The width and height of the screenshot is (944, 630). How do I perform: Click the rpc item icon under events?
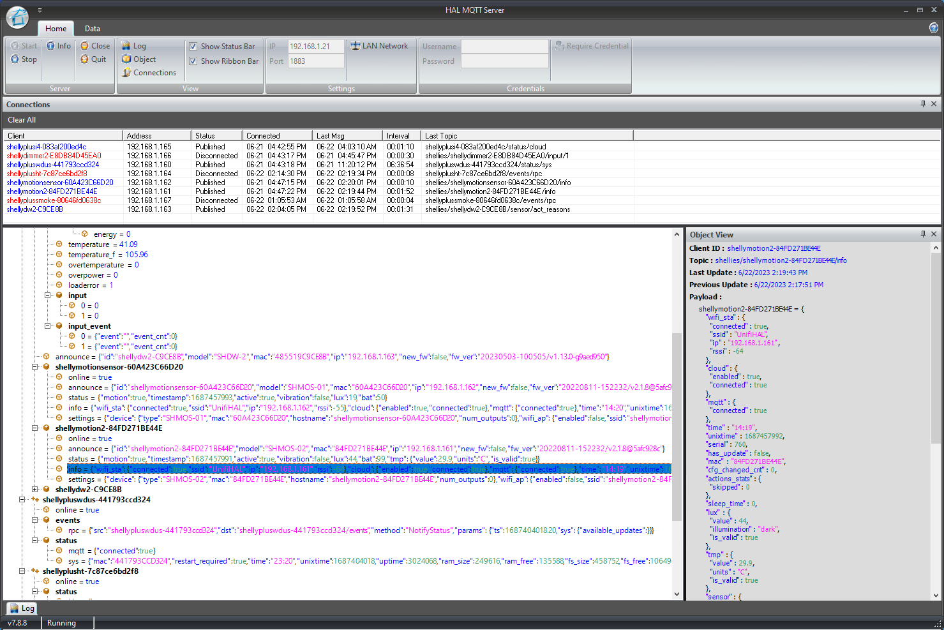click(59, 530)
